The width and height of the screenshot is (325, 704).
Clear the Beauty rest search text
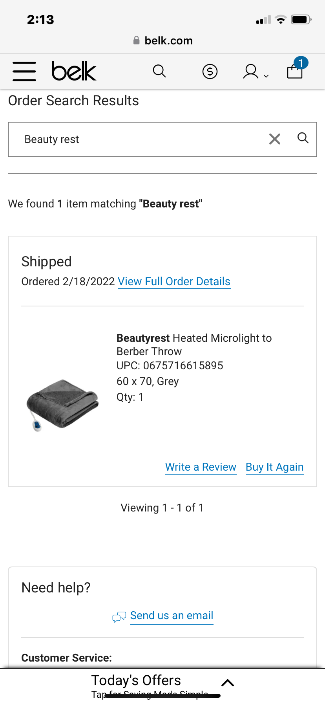(x=275, y=139)
